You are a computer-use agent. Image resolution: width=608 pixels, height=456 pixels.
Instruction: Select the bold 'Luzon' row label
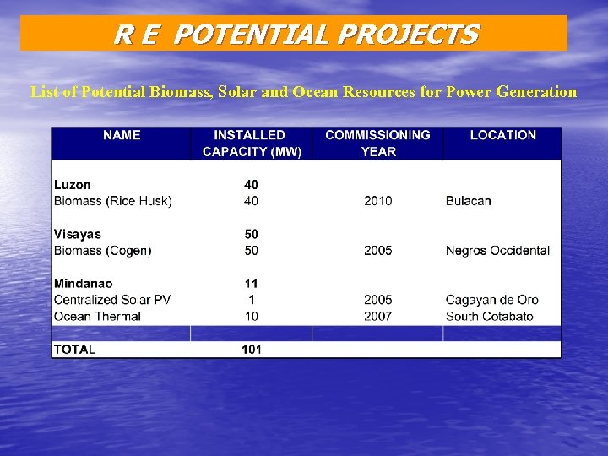click(x=73, y=185)
